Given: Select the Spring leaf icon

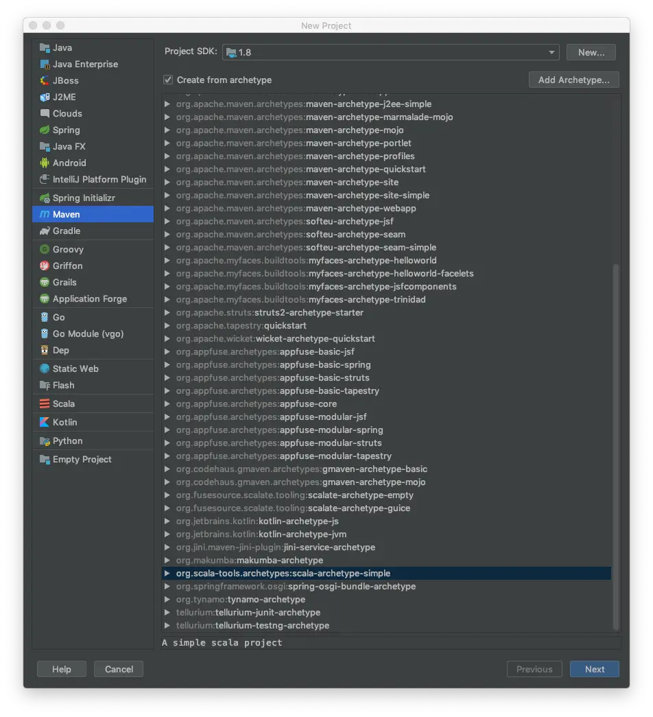Looking at the screenshot, I should [45, 130].
